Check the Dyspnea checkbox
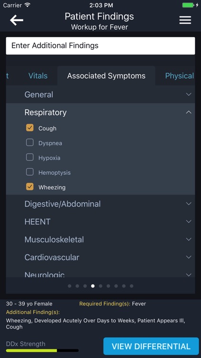Screen dimensions: 201x358 click(x=30, y=143)
